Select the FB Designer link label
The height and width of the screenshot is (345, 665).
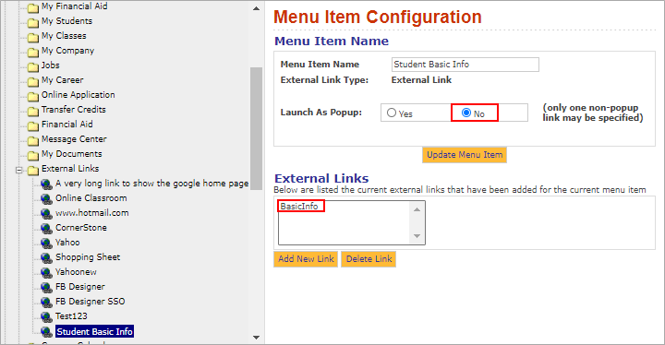click(x=79, y=287)
